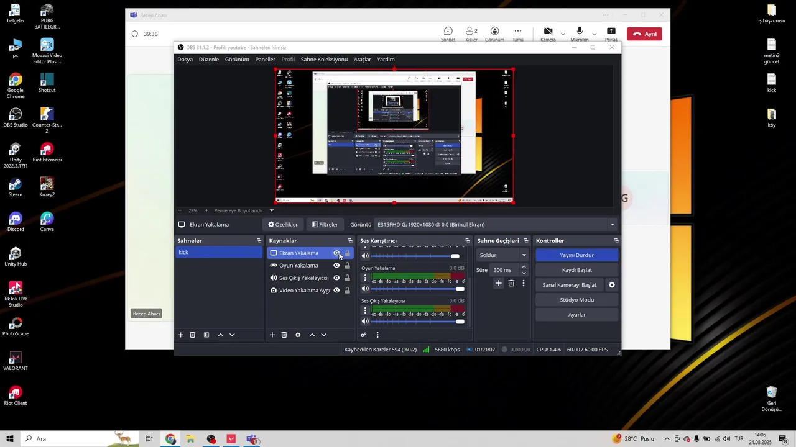Screen dimensions: 796x447
Task: Add a scene transition with the plus icon
Action: 498,283
